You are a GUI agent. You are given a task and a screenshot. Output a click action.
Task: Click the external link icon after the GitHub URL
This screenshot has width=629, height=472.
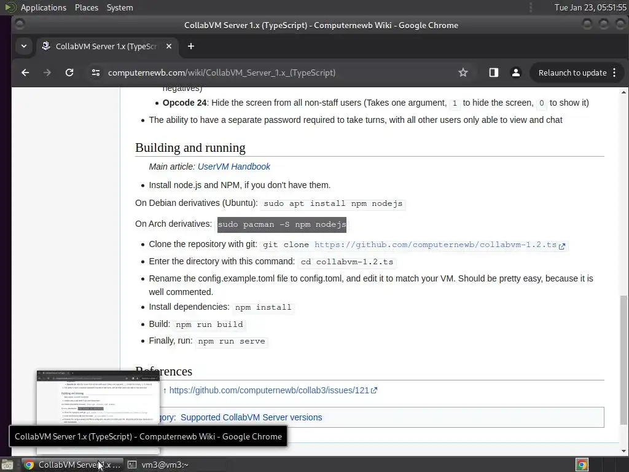pos(561,246)
